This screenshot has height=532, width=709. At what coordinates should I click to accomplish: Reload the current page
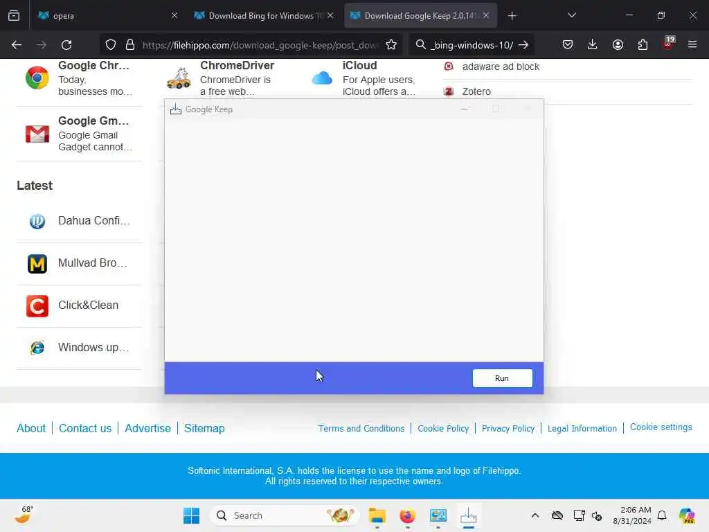tap(66, 45)
